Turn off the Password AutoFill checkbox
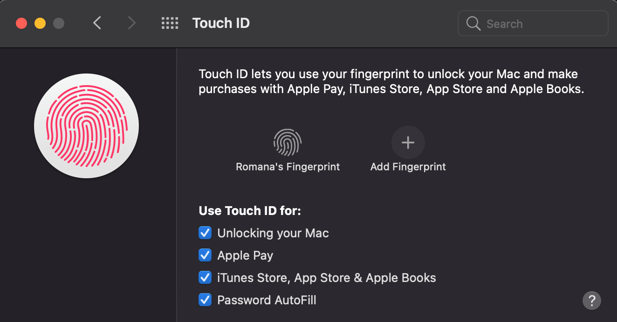Image resolution: width=617 pixels, height=322 pixels. coord(205,300)
